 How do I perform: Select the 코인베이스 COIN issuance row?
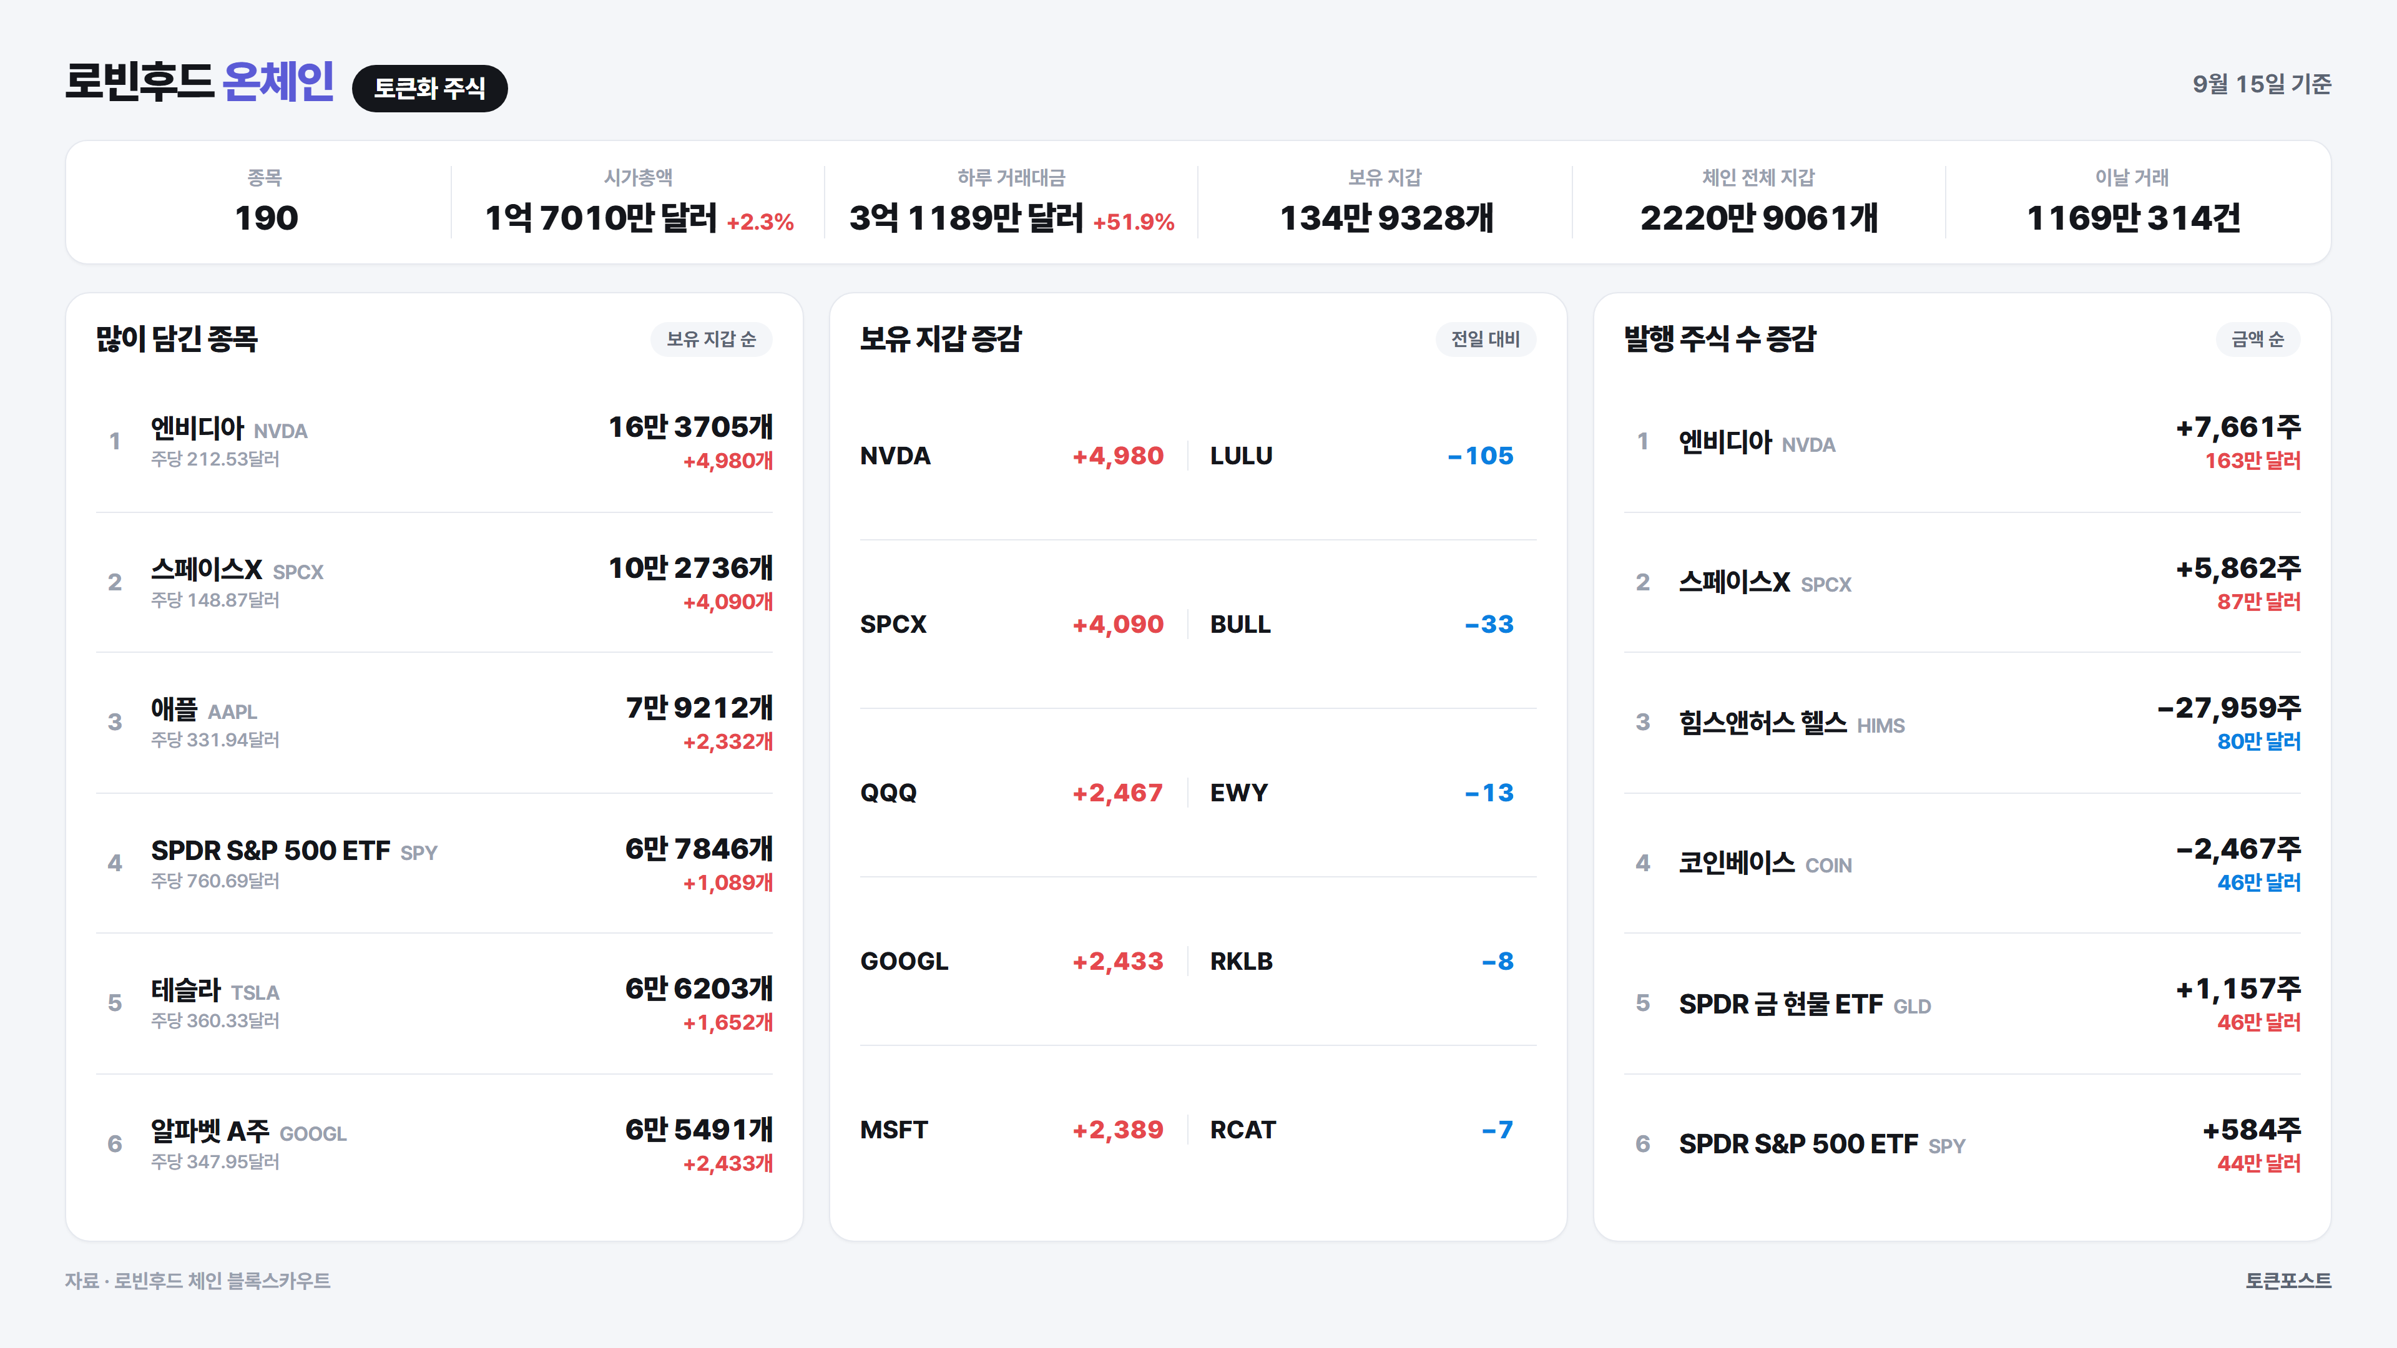coord(1961,863)
